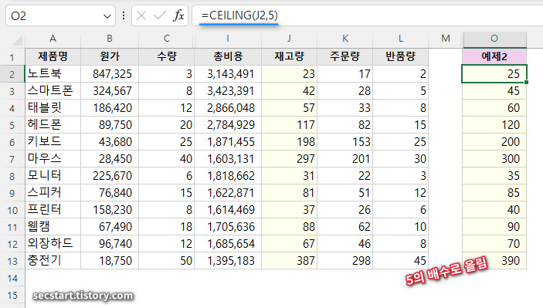Click cell 외장하드

click(53, 244)
